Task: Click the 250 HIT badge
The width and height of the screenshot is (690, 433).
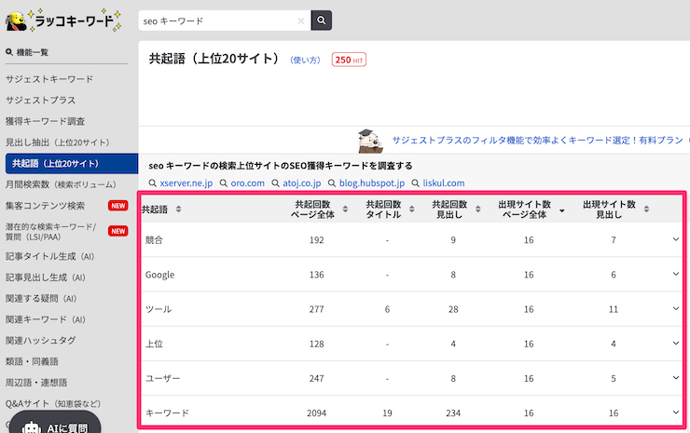Action: [349, 60]
